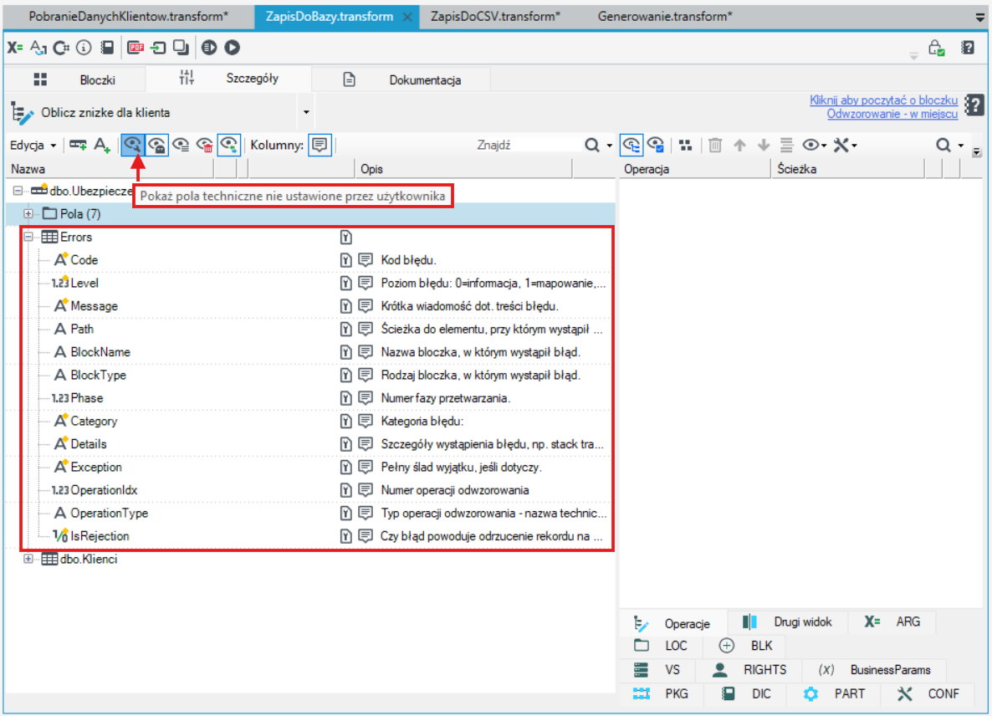Open the Edycja dropdown menu

click(x=33, y=145)
